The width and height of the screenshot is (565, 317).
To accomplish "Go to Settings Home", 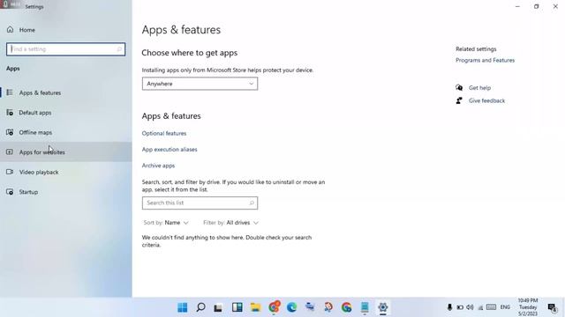I will (21, 30).
